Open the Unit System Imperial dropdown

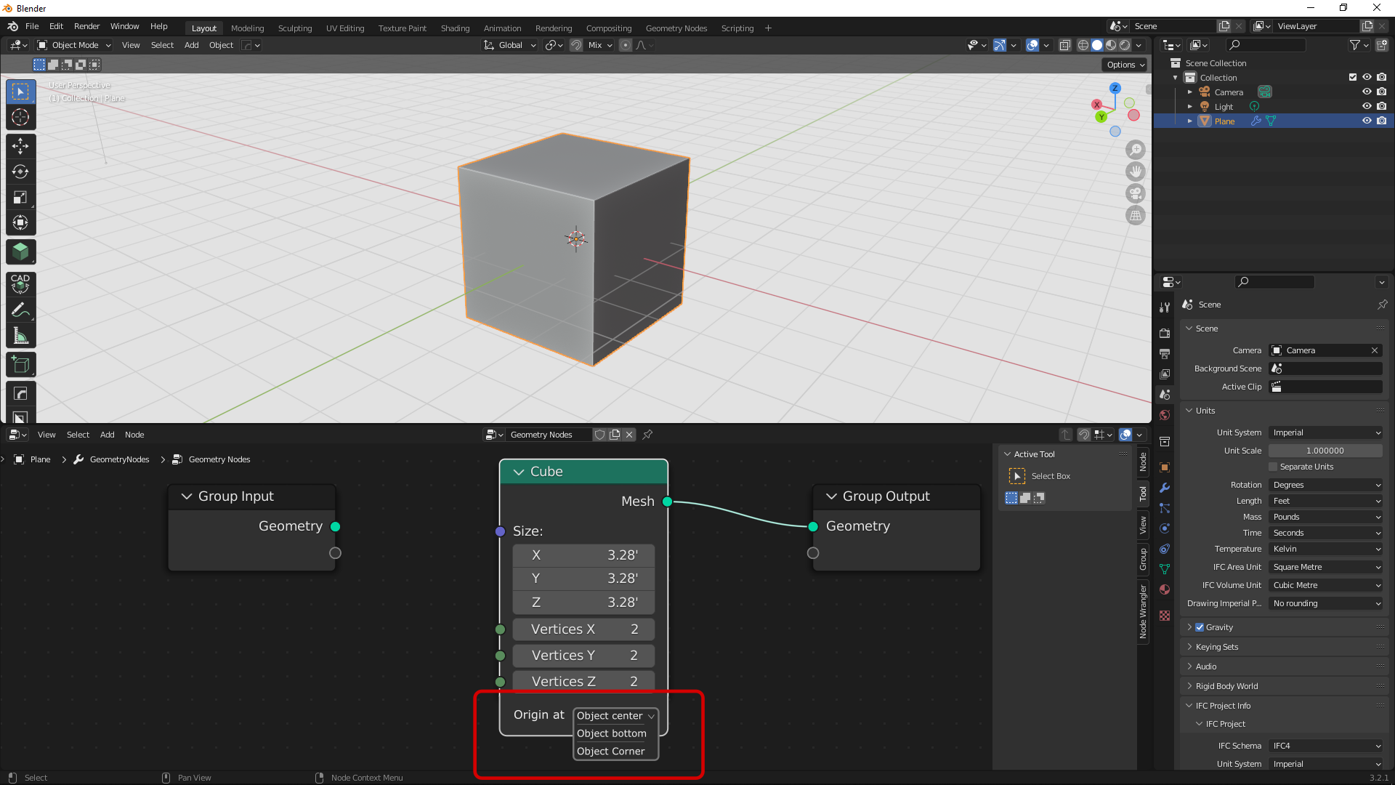(x=1325, y=432)
